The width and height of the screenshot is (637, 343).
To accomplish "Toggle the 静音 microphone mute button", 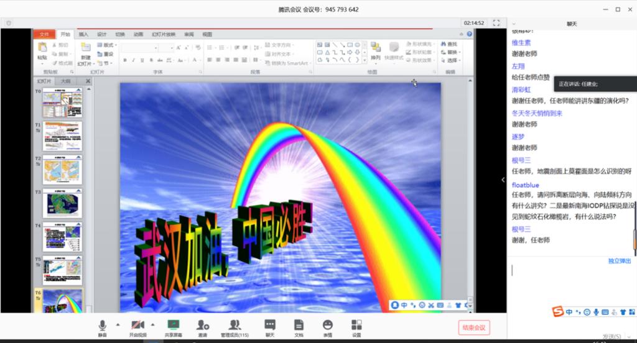I will [102, 326].
